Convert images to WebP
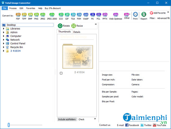The image size is (171, 129). coord(86,16)
